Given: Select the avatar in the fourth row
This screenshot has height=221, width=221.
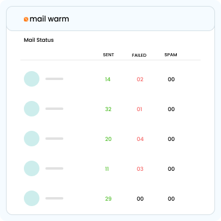Looking at the screenshot, I should click(x=32, y=168).
